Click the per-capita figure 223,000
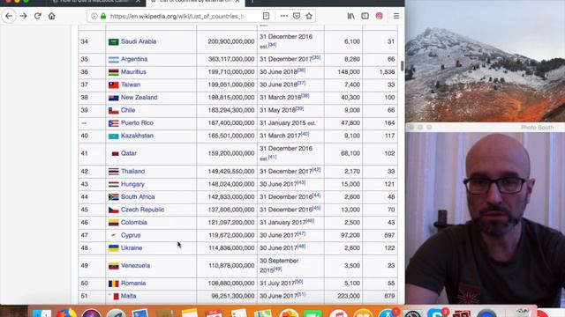The image size is (565, 317). coord(349,296)
